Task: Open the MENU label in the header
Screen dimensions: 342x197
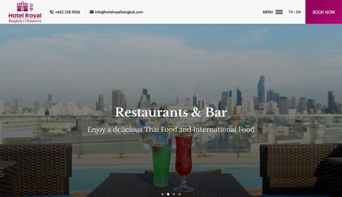Action: click(x=268, y=12)
